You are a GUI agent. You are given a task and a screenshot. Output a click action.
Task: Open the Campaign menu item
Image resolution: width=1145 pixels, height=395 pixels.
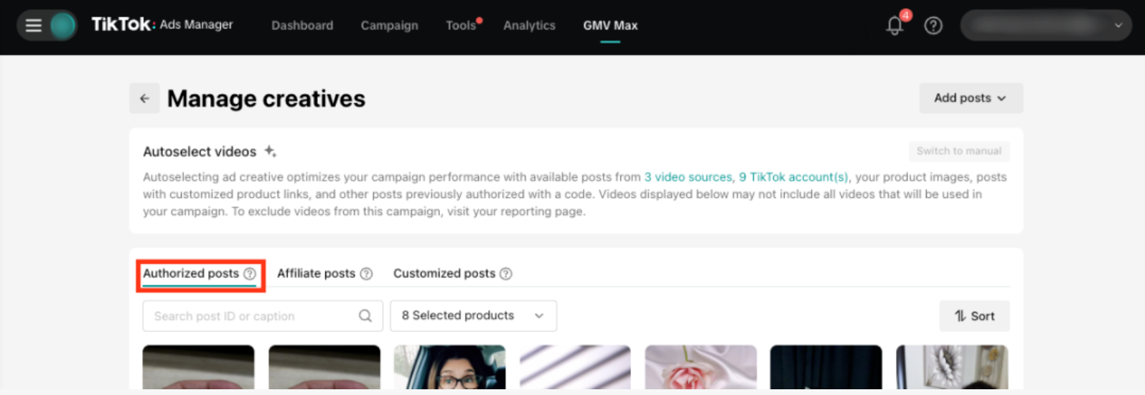pos(389,26)
